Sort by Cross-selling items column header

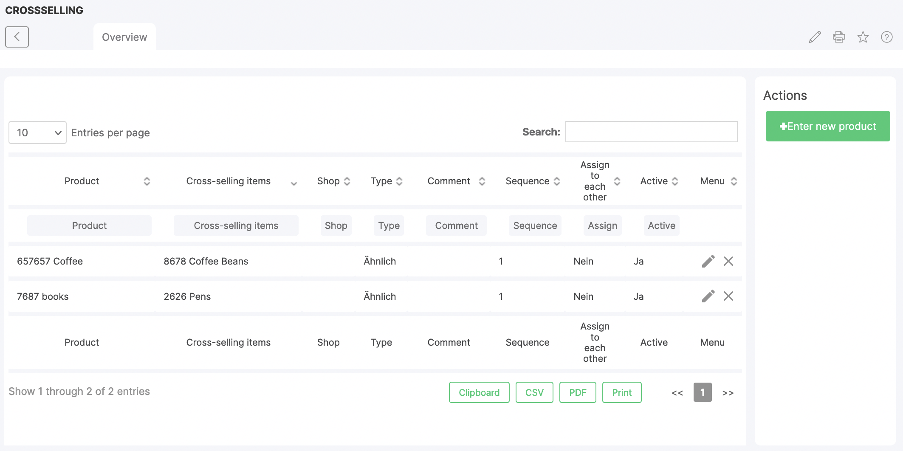(228, 181)
